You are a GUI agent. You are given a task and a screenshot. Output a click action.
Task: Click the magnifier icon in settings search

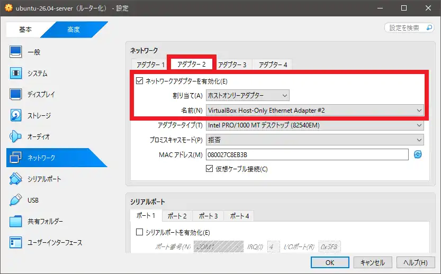tap(429, 28)
